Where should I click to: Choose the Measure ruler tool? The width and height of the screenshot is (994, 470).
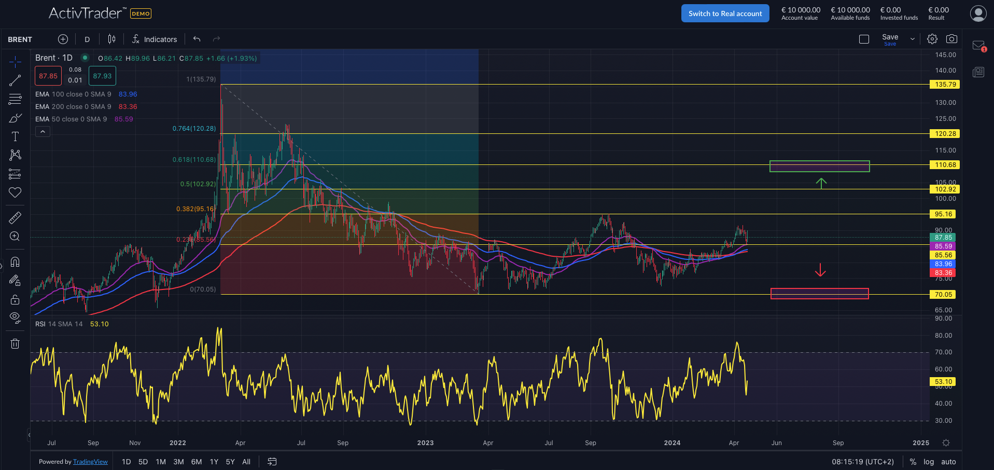[x=15, y=218]
